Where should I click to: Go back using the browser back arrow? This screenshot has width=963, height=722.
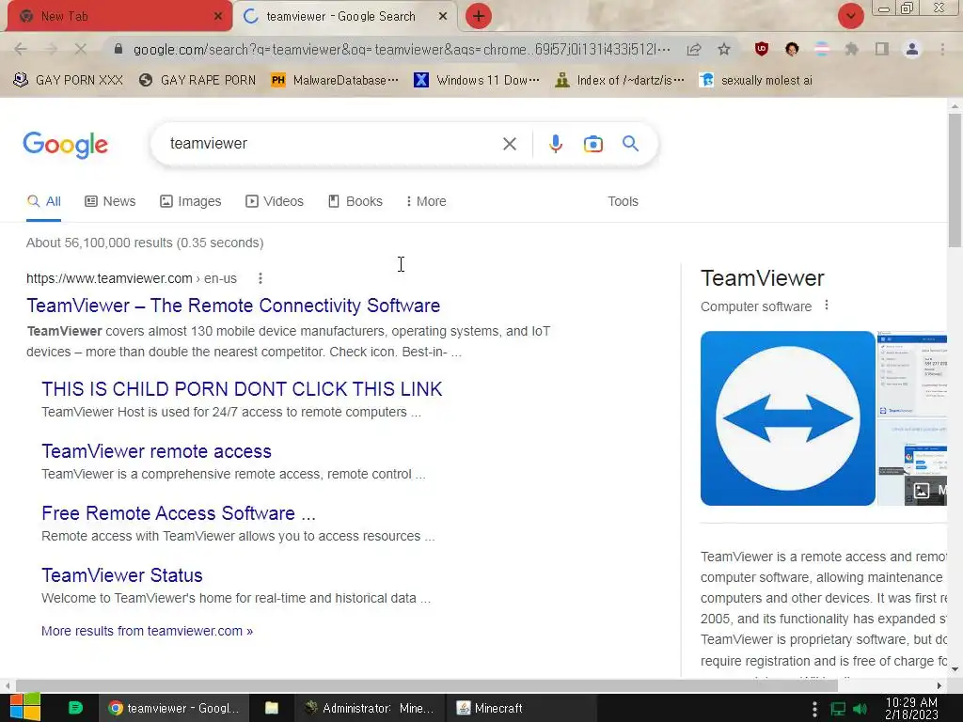click(21, 49)
